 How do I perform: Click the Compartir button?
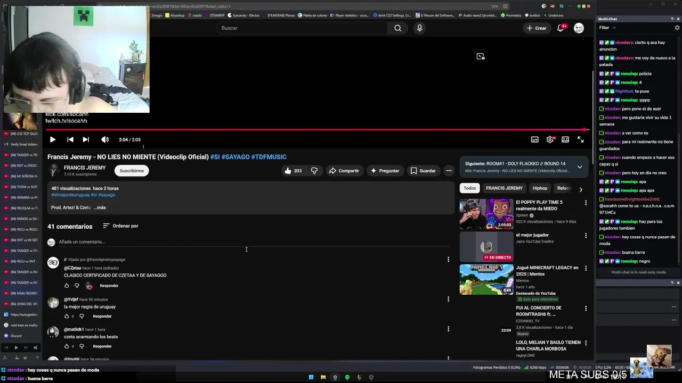click(344, 171)
